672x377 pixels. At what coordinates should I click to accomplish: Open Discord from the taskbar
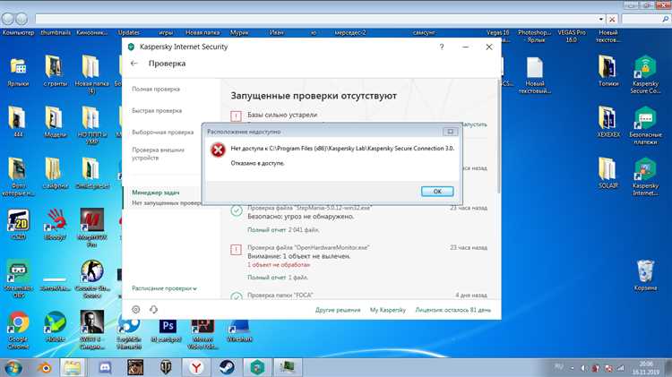pyautogui.click(x=105, y=367)
